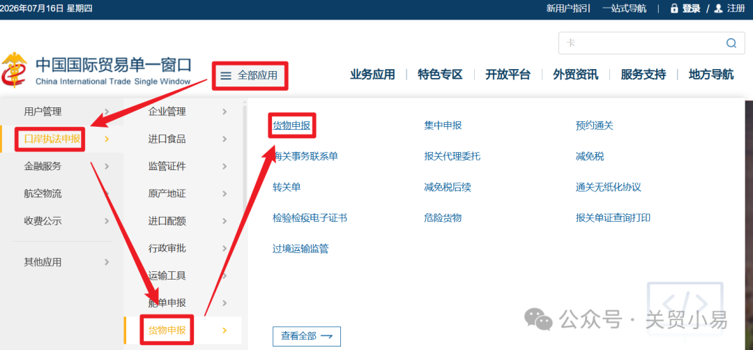Expand the chevron next to 原产地证
This screenshot has height=350, width=753.
(225, 194)
